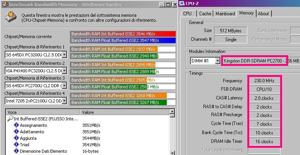Open the Riferimento 2 VIA P4X400 dropdown
This screenshot has width=300, height=155.
tap(64, 71)
